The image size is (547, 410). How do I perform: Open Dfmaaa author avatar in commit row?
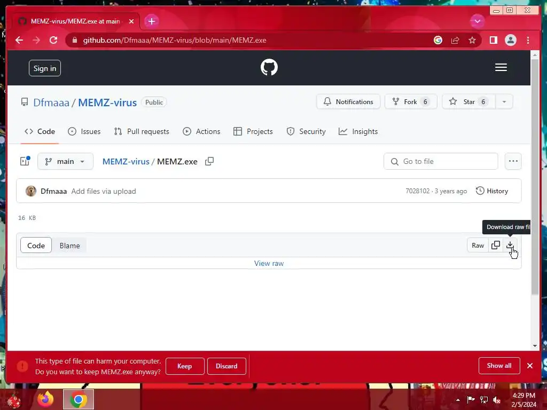[x=30, y=191]
